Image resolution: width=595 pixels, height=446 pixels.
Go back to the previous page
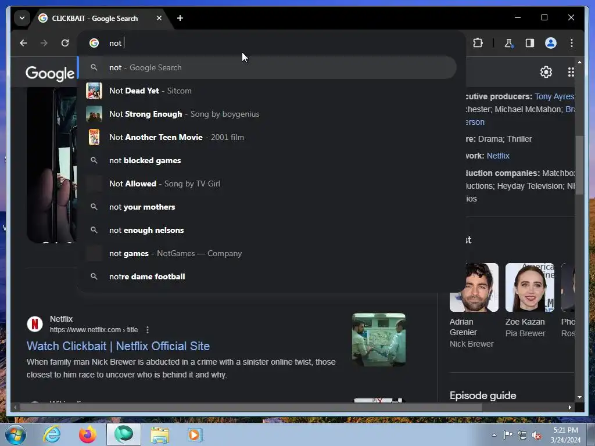[23, 43]
